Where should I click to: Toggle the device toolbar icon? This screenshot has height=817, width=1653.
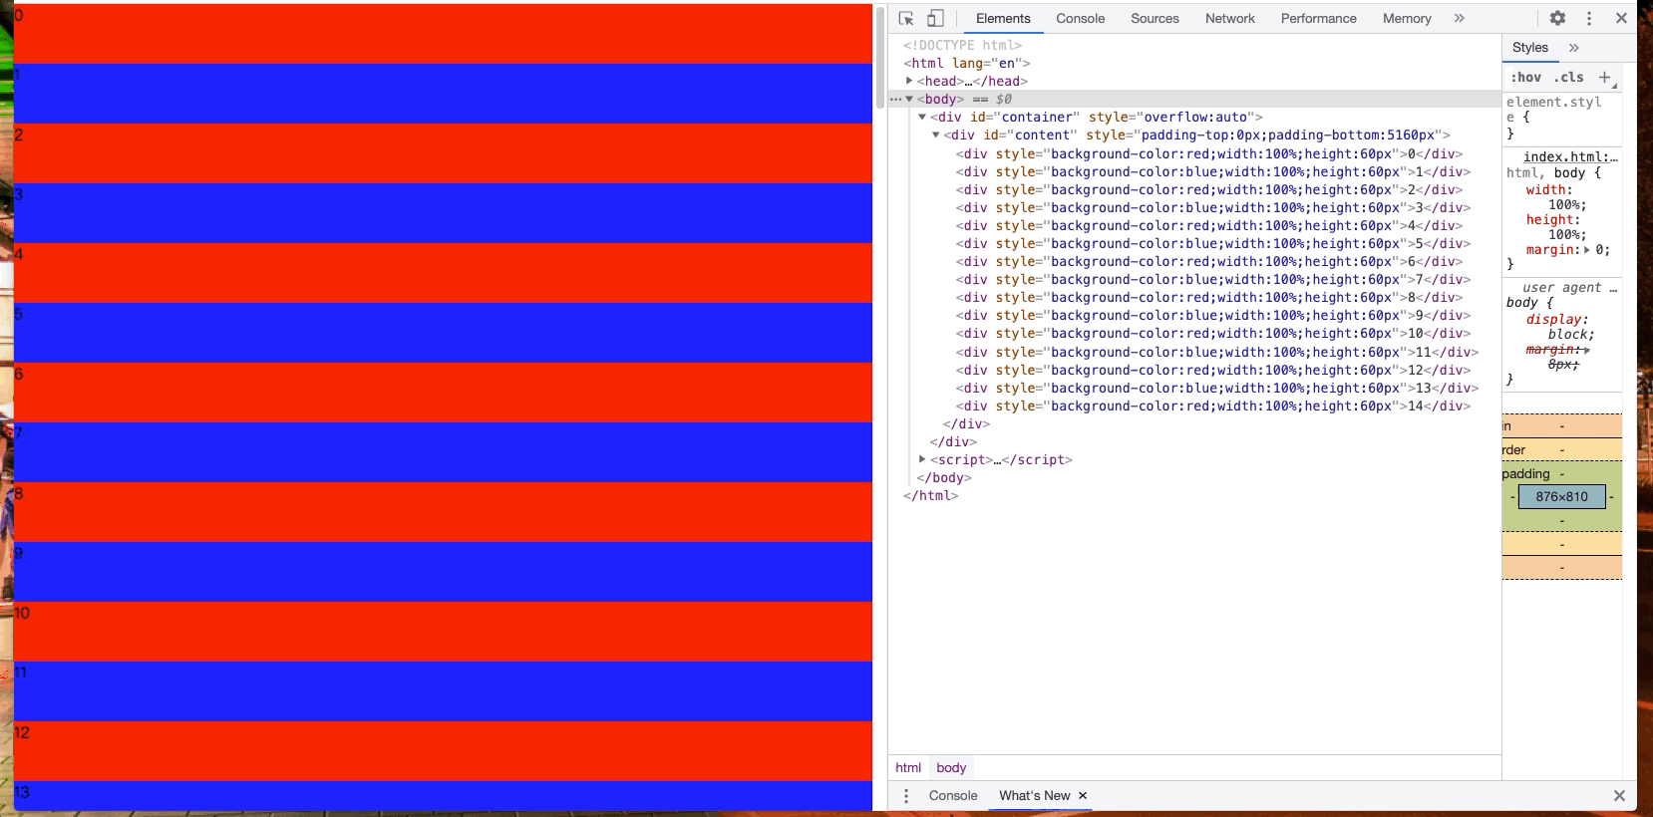935,18
